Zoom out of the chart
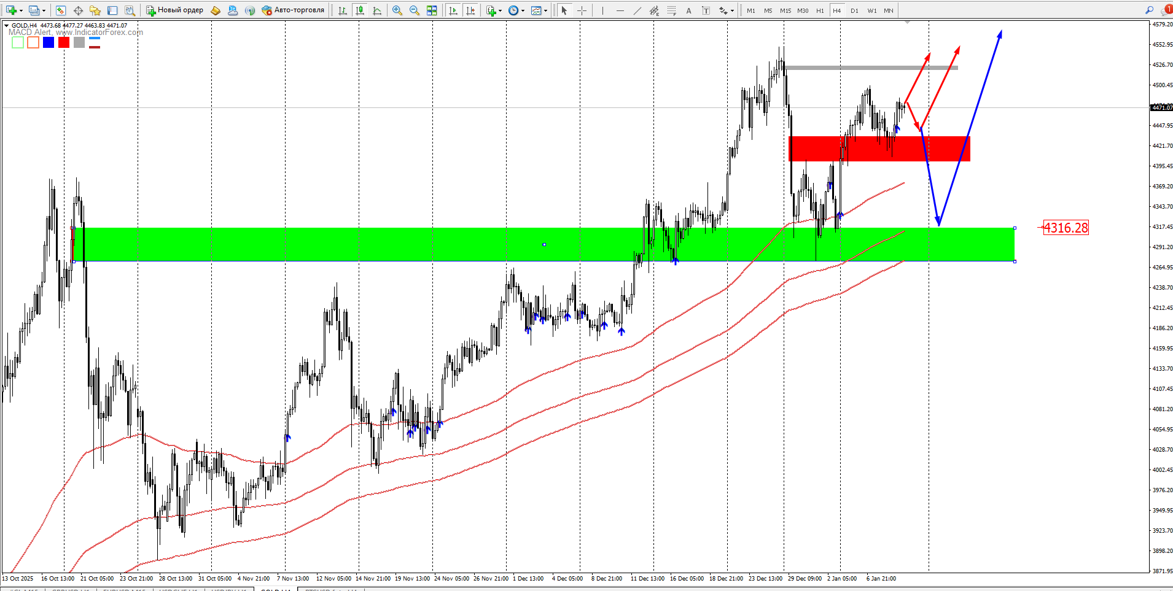 point(415,10)
